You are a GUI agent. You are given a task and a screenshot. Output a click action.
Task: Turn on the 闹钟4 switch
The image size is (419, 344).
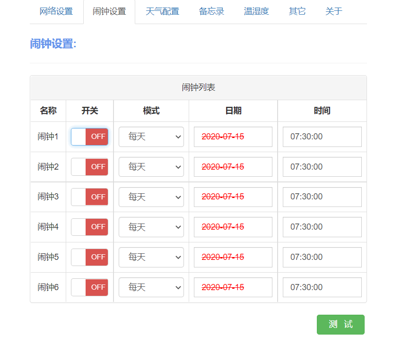[x=89, y=227]
